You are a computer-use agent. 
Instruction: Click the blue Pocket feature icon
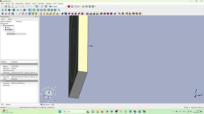[x=62, y=14]
